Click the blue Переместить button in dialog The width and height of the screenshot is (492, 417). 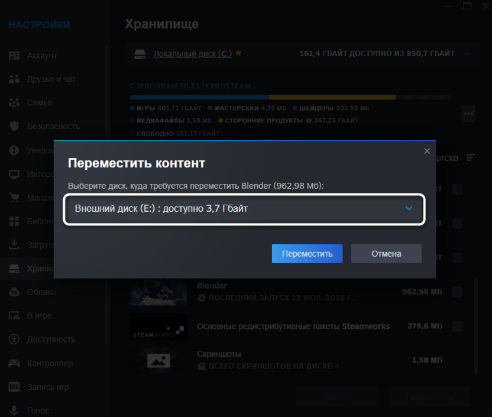click(x=307, y=254)
